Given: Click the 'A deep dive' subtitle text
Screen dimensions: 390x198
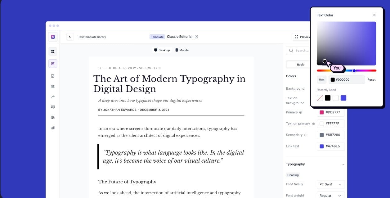Looking at the screenshot, I should tap(150, 101).
